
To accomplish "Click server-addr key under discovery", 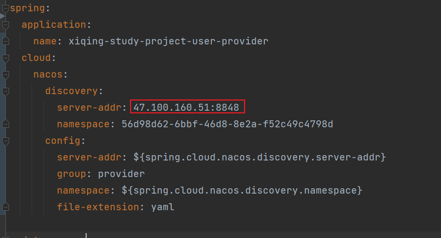I will (x=89, y=108).
